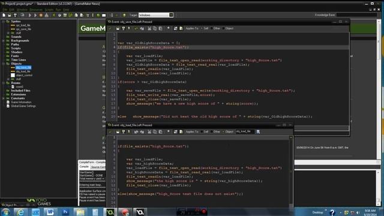Load code from file in obj_load_file editor

118,132
